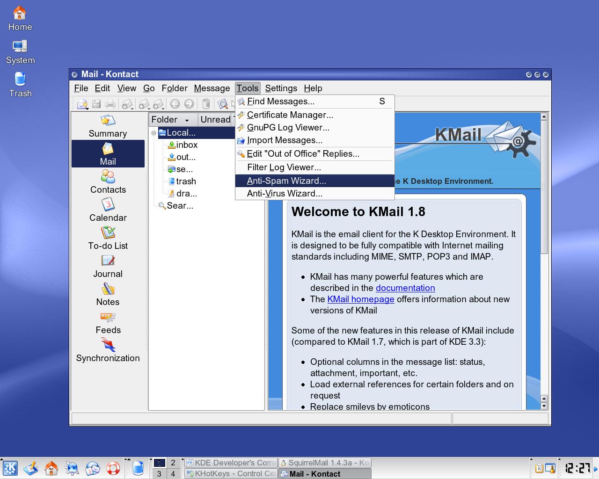This screenshot has width=599, height=479.
Task: Open the Check Mail dropdown arrow
Action: click(132, 108)
